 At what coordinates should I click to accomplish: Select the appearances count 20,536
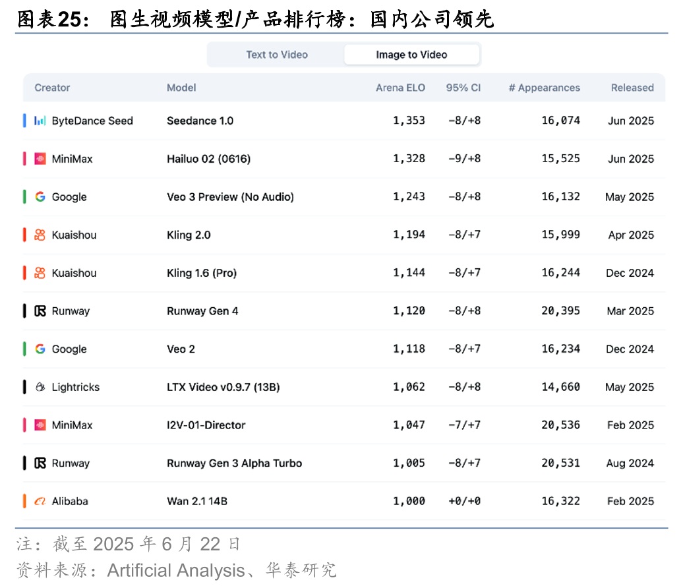pyautogui.click(x=560, y=425)
